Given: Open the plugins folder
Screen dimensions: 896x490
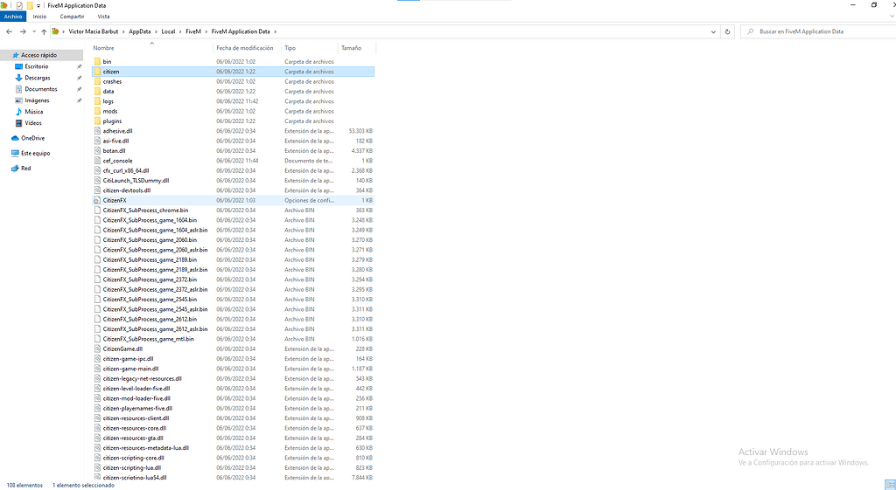Looking at the screenshot, I should tap(112, 121).
